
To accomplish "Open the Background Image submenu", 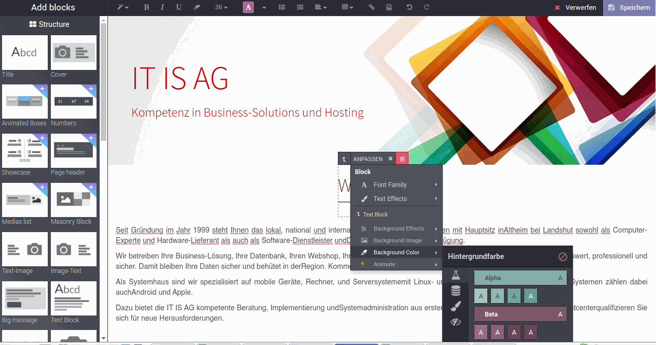I will click(397, 240).
